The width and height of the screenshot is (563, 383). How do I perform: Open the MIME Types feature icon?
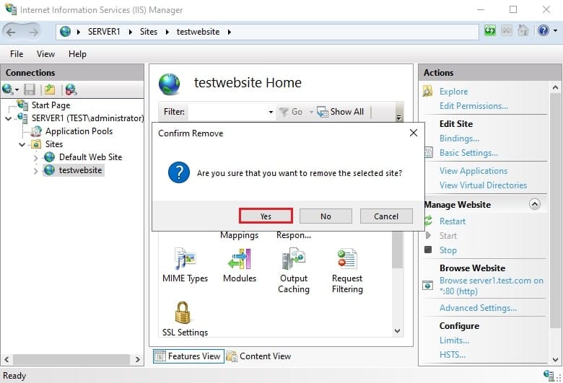coord(185,265)
